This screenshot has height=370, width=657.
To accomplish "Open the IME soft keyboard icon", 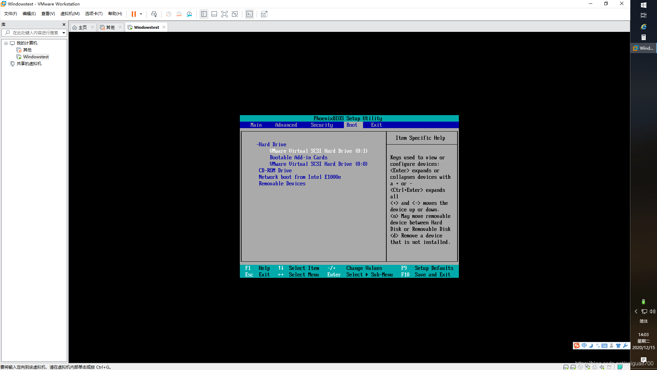I will click(605, 346).
